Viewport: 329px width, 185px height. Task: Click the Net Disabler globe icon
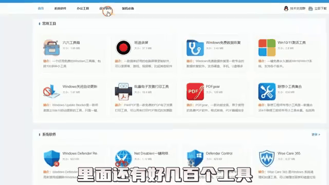(123, 158)
